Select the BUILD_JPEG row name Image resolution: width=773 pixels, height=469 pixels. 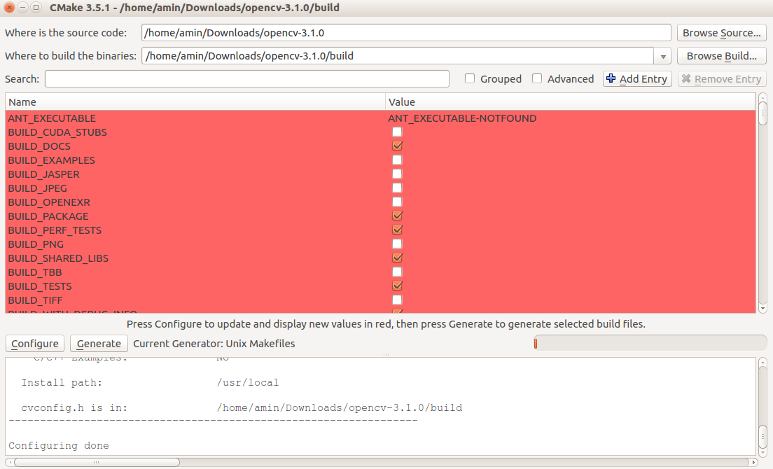pos(38,188)
